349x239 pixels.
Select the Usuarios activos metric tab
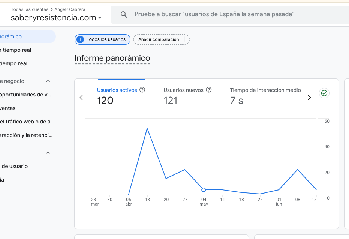tap(117, 90)
